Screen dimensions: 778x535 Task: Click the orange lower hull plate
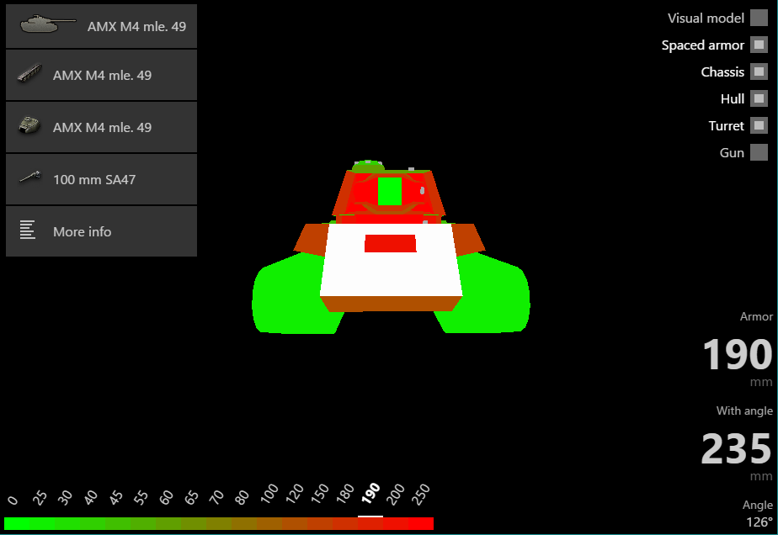tap(391, 304)
